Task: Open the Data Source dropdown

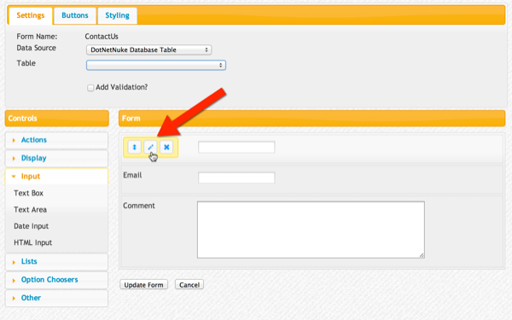Action: coord(148,49)
